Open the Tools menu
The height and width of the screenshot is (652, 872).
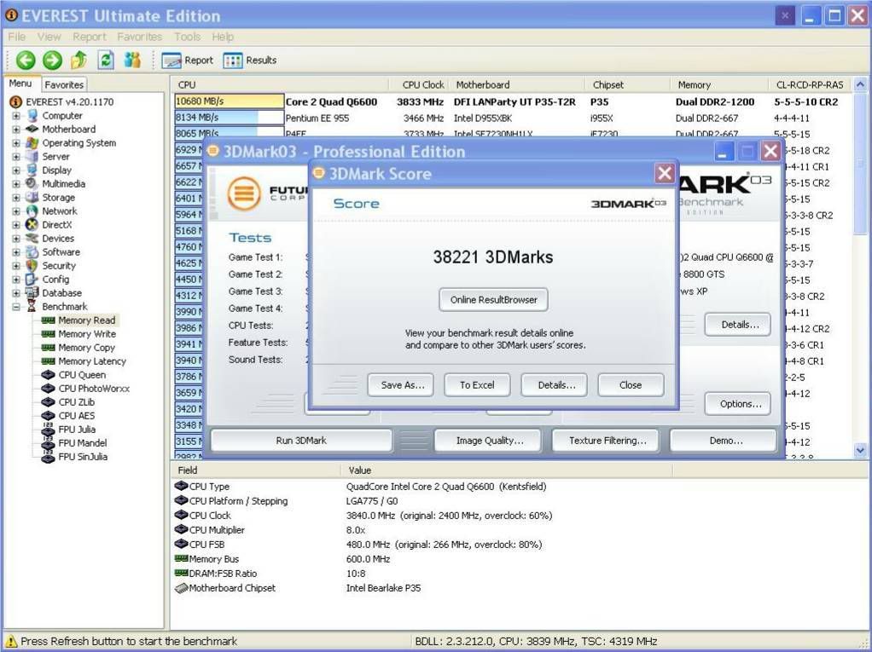pos(187,37)
